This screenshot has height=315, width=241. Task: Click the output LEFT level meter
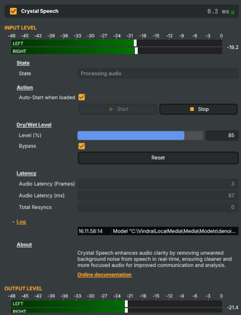coord(117,304)
